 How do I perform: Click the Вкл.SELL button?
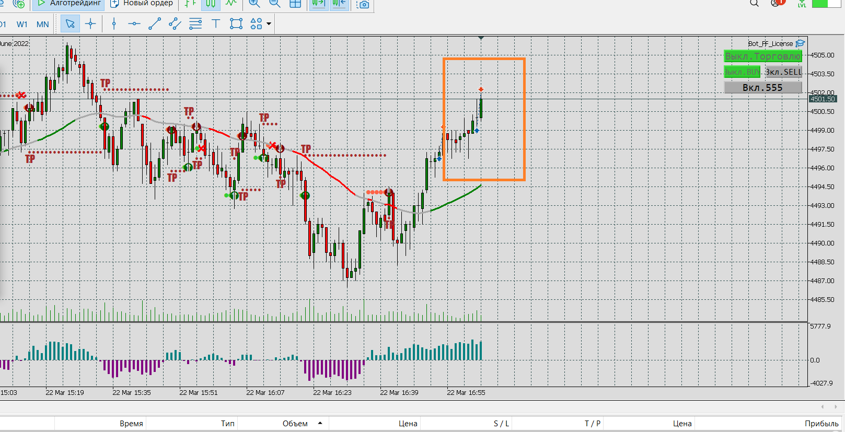pyautogui.click(x=783, y=72)
